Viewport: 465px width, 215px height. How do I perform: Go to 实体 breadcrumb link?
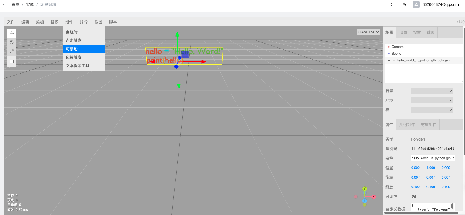(x=30, y=4)
